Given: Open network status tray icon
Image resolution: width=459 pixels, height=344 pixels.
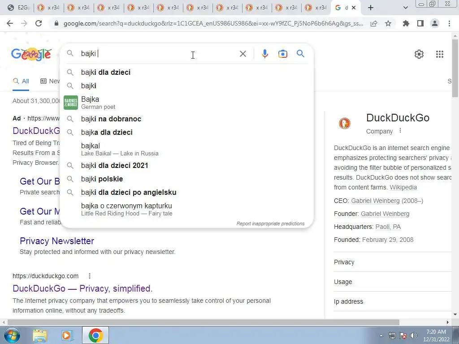Looking at the screenshot, I should (x=392, y=335).
